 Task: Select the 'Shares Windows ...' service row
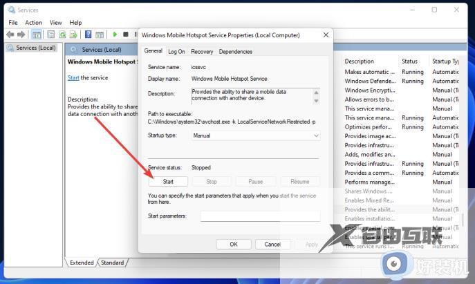[401, 191]
